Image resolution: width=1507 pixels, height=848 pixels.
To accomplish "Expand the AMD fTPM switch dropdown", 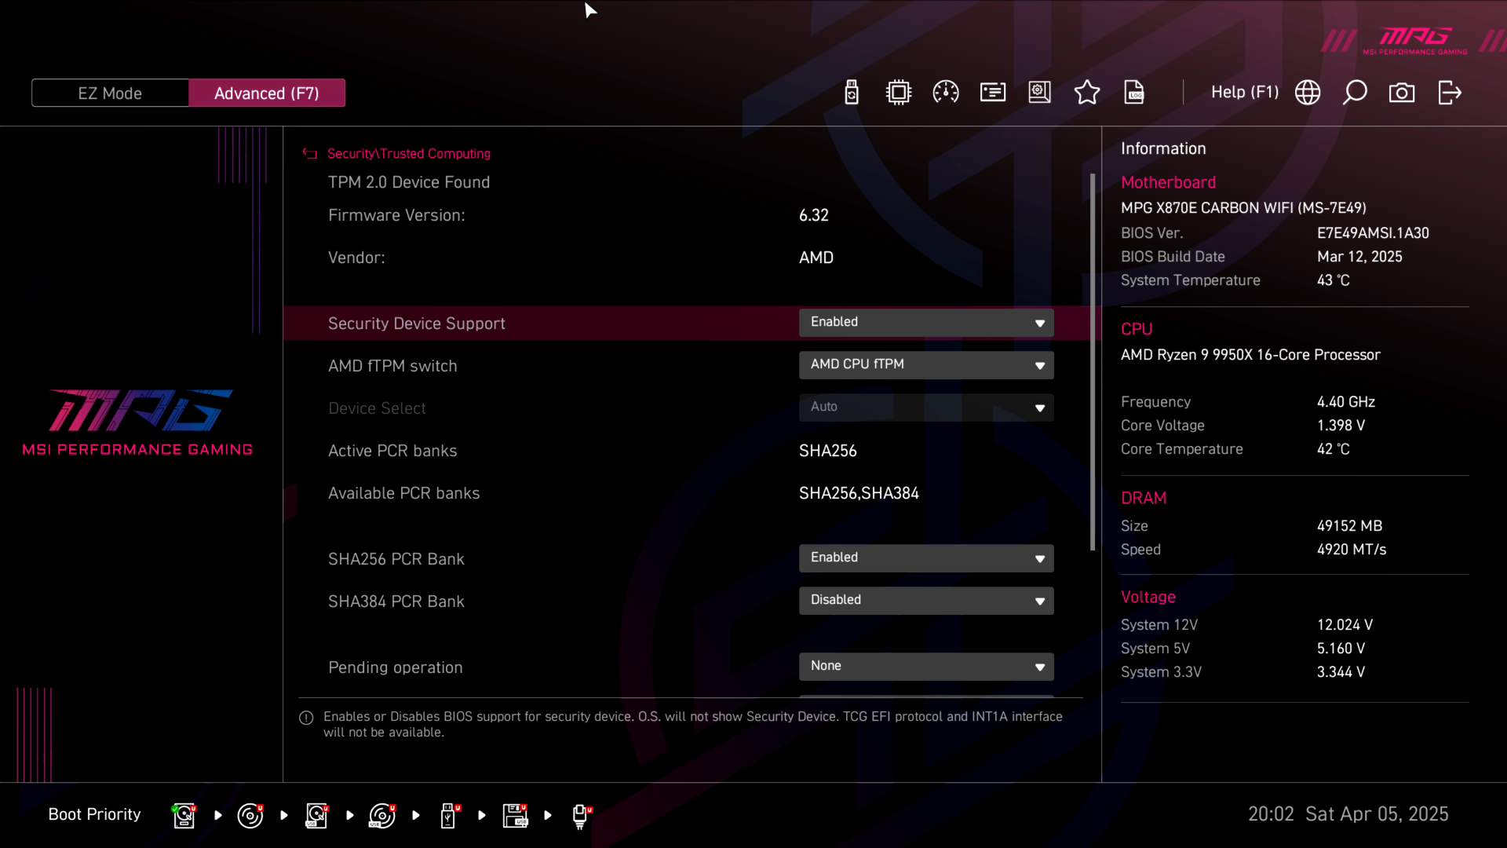I will (926, 365).
